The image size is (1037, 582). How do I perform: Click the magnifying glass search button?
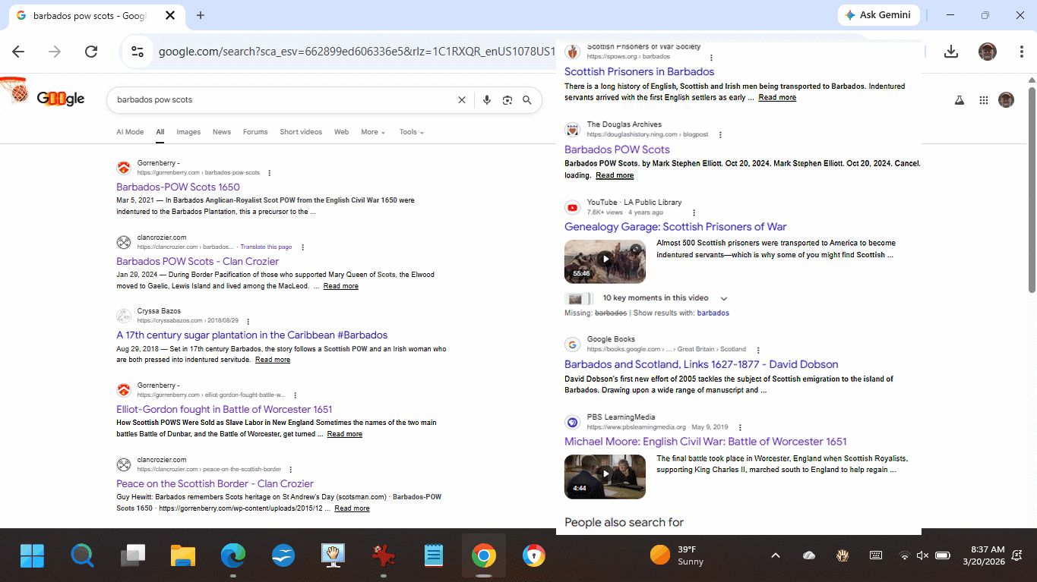tap(528, 100)
